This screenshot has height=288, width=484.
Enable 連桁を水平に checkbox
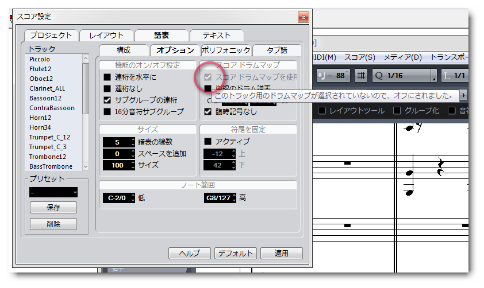(107, 77)
